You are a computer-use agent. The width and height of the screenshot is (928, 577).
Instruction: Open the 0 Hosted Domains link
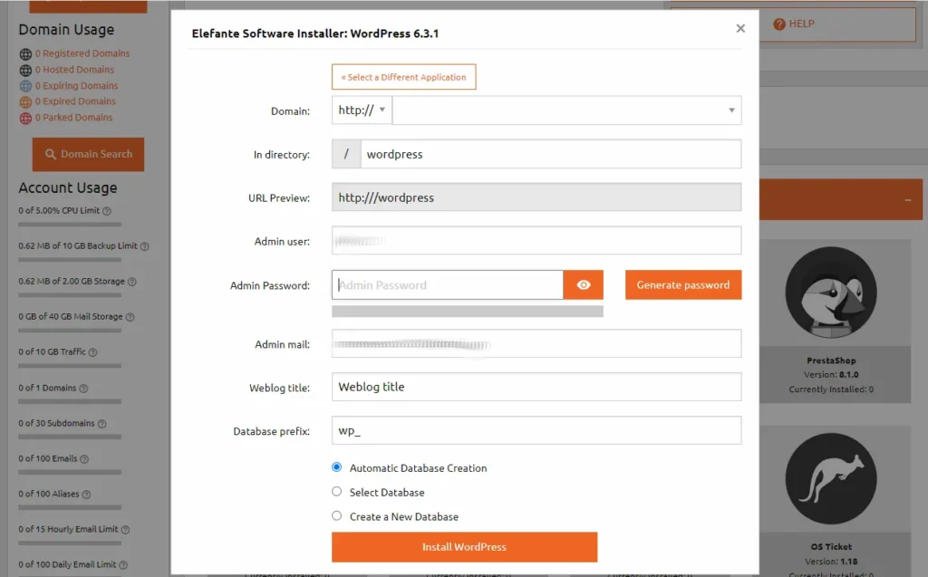(74, 69)
